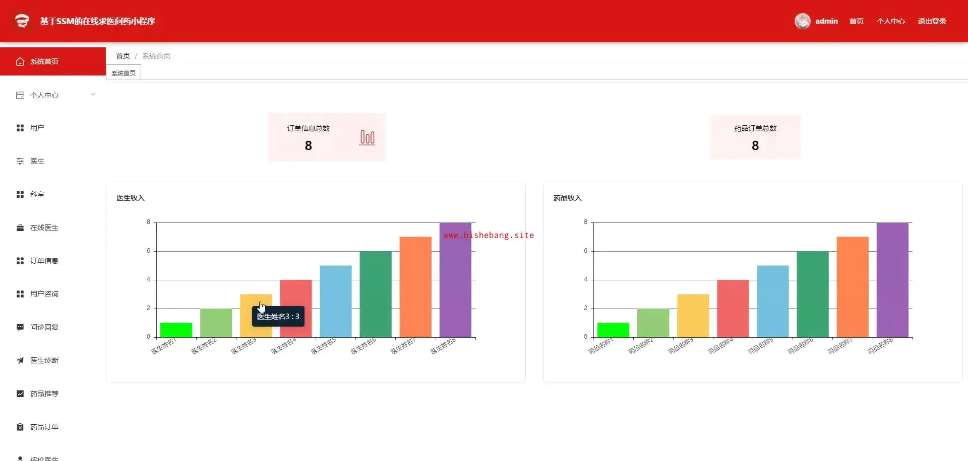
Task: Click the 药品收入 chart title
Action: click(x=568, y=198)
